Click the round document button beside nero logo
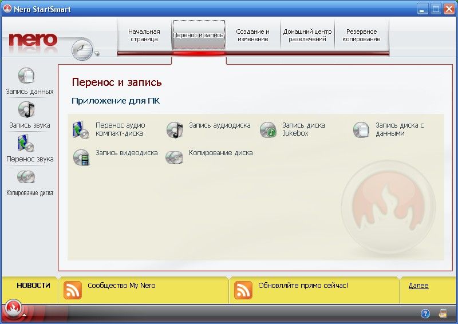 (x=82, y=50)
